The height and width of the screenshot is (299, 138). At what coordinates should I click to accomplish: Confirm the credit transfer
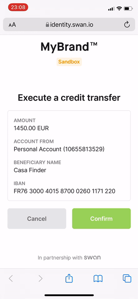point(101,219)
